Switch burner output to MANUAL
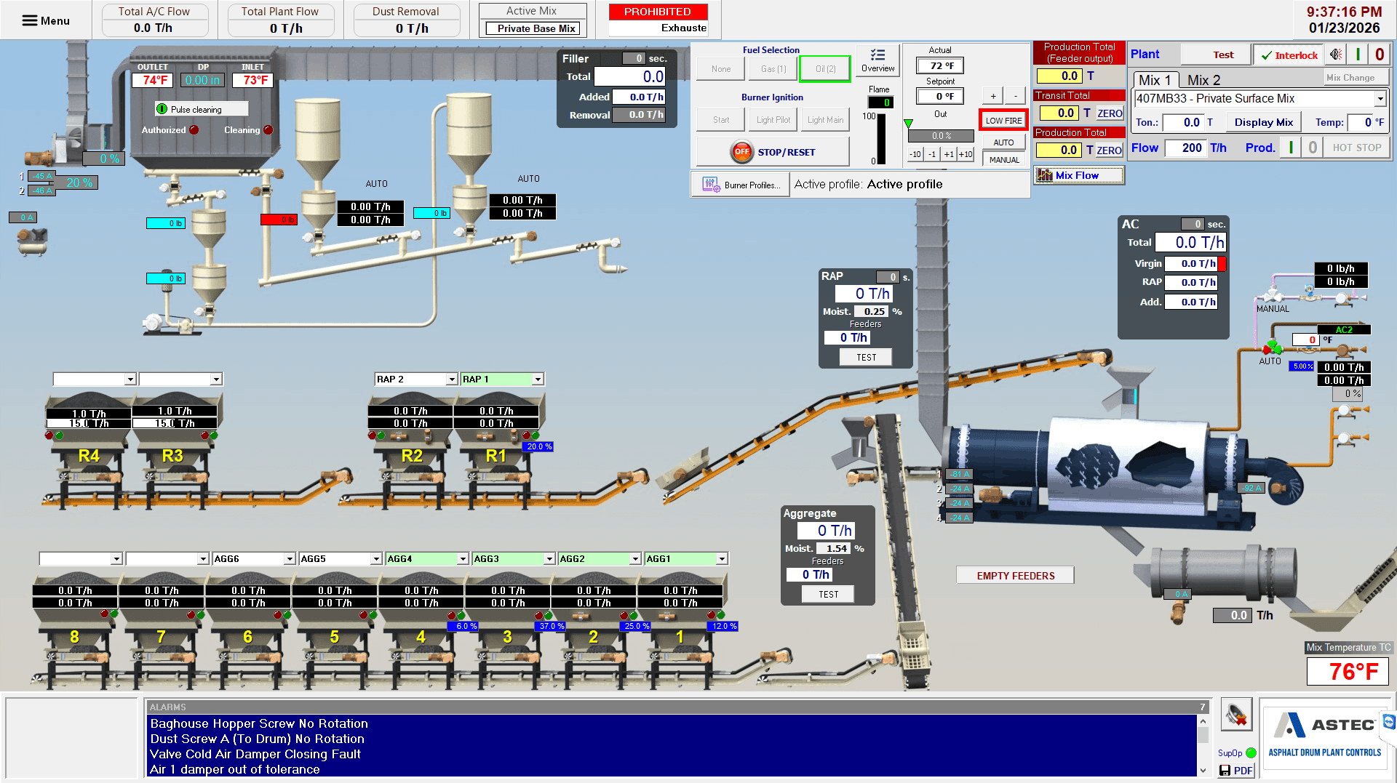 [1003, 159]
